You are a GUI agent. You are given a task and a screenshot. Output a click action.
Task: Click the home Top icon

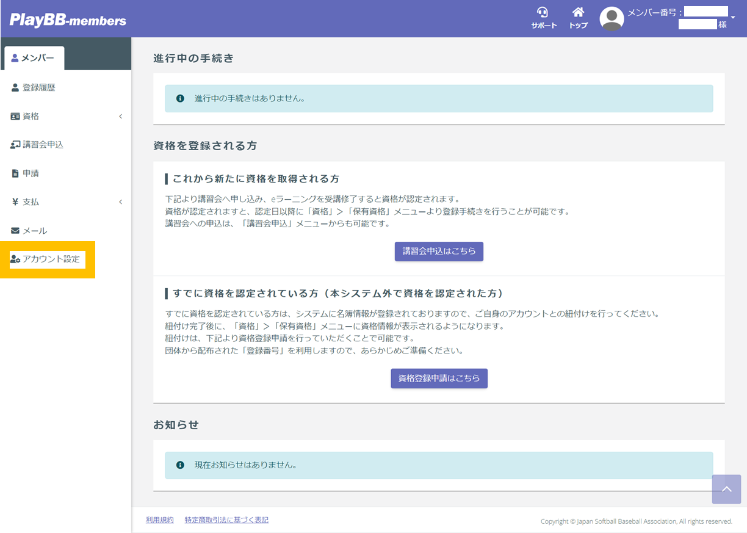tap(578, 13)
